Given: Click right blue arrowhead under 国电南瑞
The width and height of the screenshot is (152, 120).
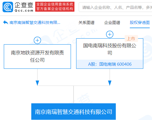Looking at the screenshot, I should pyautogui.click(x=110, y=83).
